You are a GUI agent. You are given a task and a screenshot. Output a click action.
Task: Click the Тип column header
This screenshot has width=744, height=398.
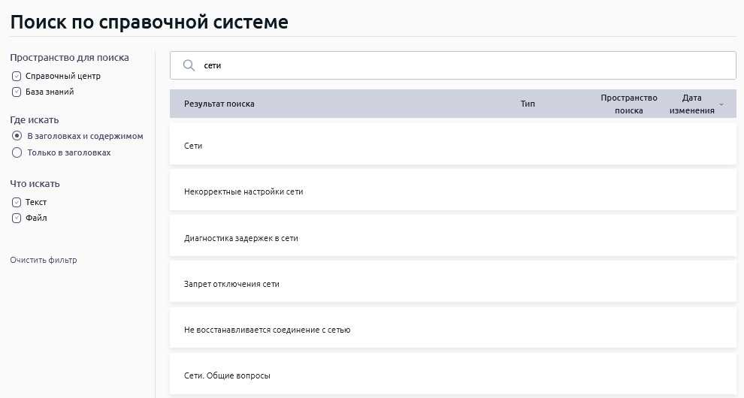pos(528,104)
